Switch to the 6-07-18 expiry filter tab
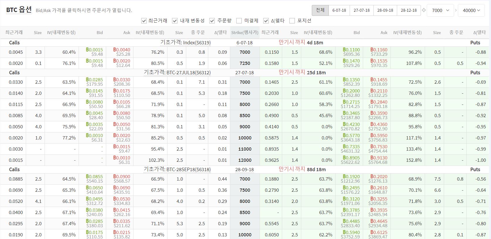 [339, 10]
